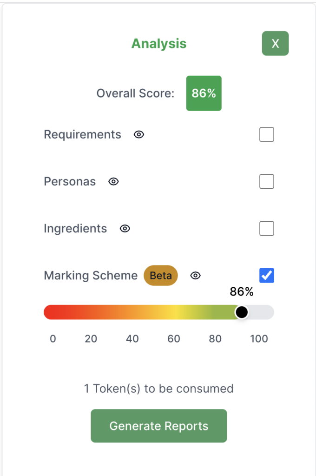Close the Analysis panel with X
Image resolution: width=316 pixels, height=476 pixels.
coord(275,43)
